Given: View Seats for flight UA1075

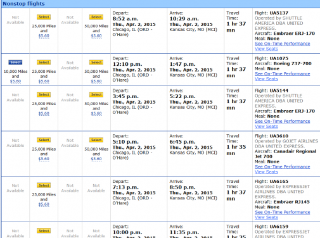Looking at the screenshot, I should tap(266, 79).
